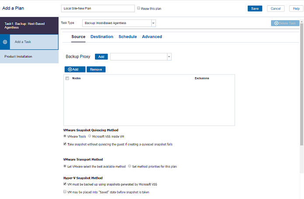Go to the Advanced tab
The width and height of the screenshot is (304, 199).
click(152, 37)
